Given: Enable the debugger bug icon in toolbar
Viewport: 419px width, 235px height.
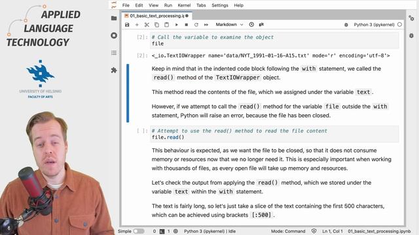Looking at the screenshot, I should 346,25.
